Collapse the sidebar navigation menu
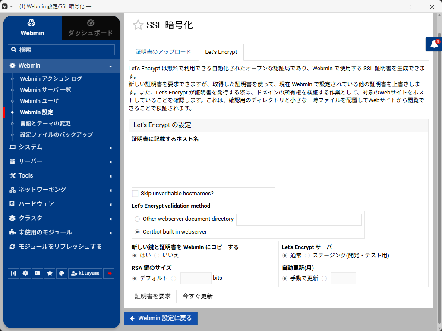This screenshot has height=331, width=442. click(13, 273)
